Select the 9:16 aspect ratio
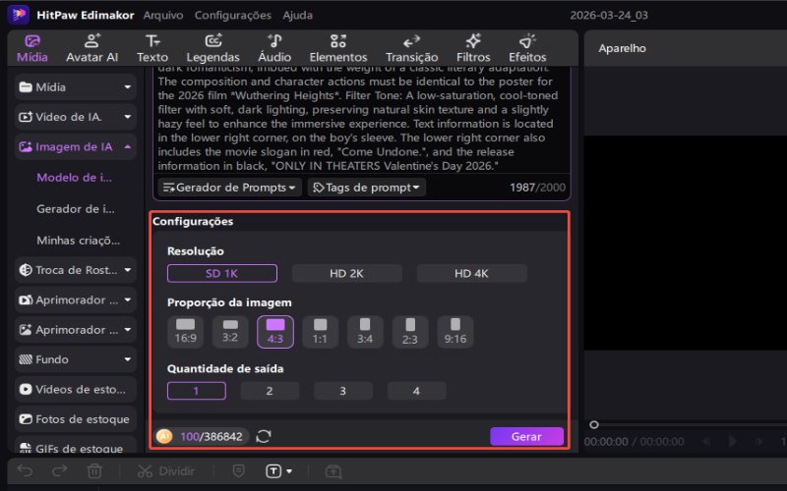 [455, 332]
